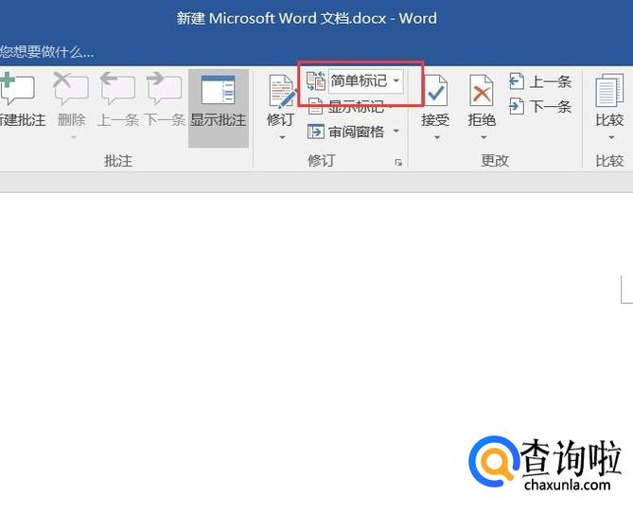The width and height of the screenshot is (633, 514).
Task: Open the Reviewing Pane (审阅窗格) dropdown arrow
Action: [x=396, y=132]
